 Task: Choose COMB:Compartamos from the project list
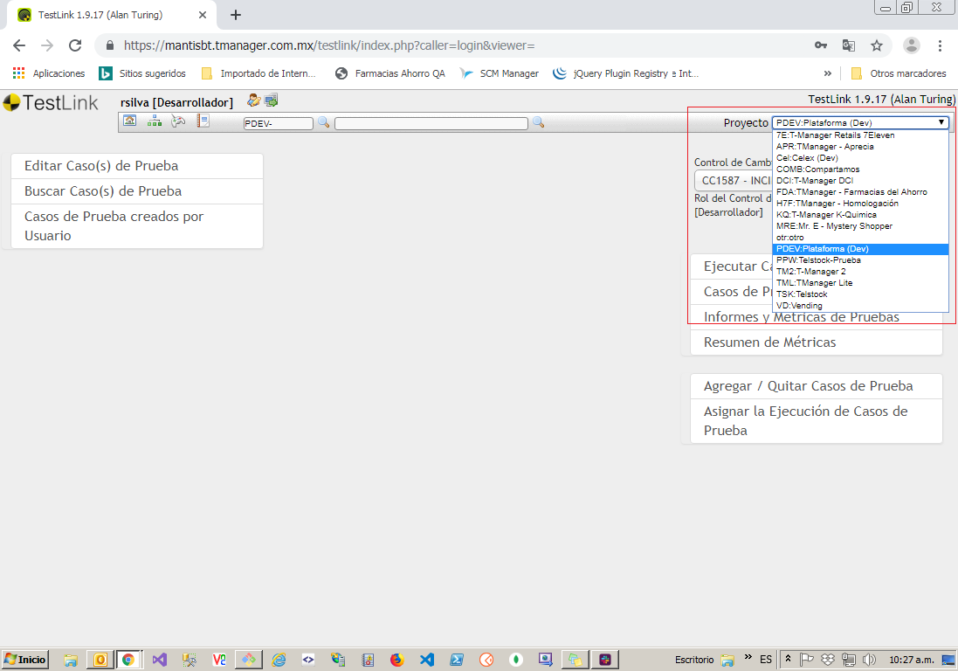click(860, 169)
